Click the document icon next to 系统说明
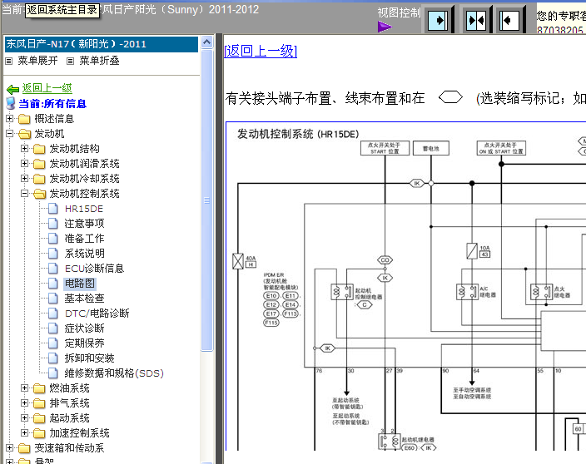The image size is (586, 464). 53,254
